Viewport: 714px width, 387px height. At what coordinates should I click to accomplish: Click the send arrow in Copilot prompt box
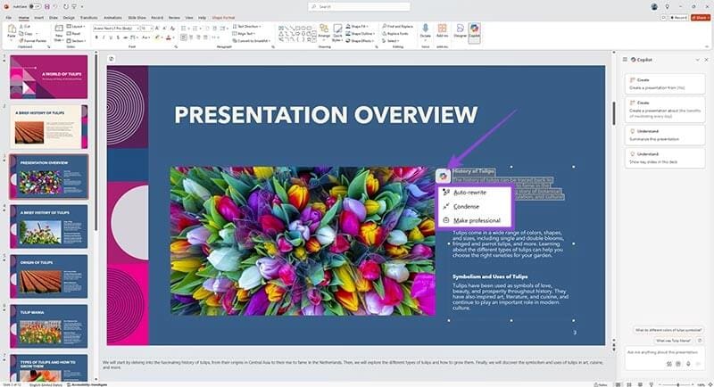699,364
